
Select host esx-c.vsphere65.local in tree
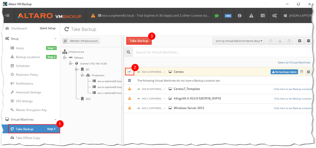coord(109,93)
